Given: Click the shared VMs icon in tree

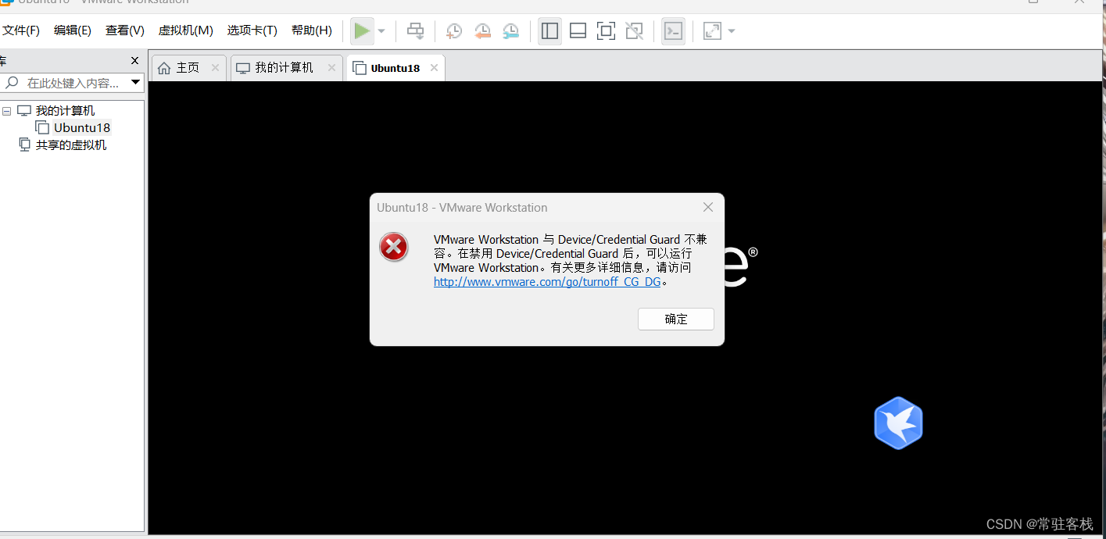Looking at the screenshot, I should [25, 145].
